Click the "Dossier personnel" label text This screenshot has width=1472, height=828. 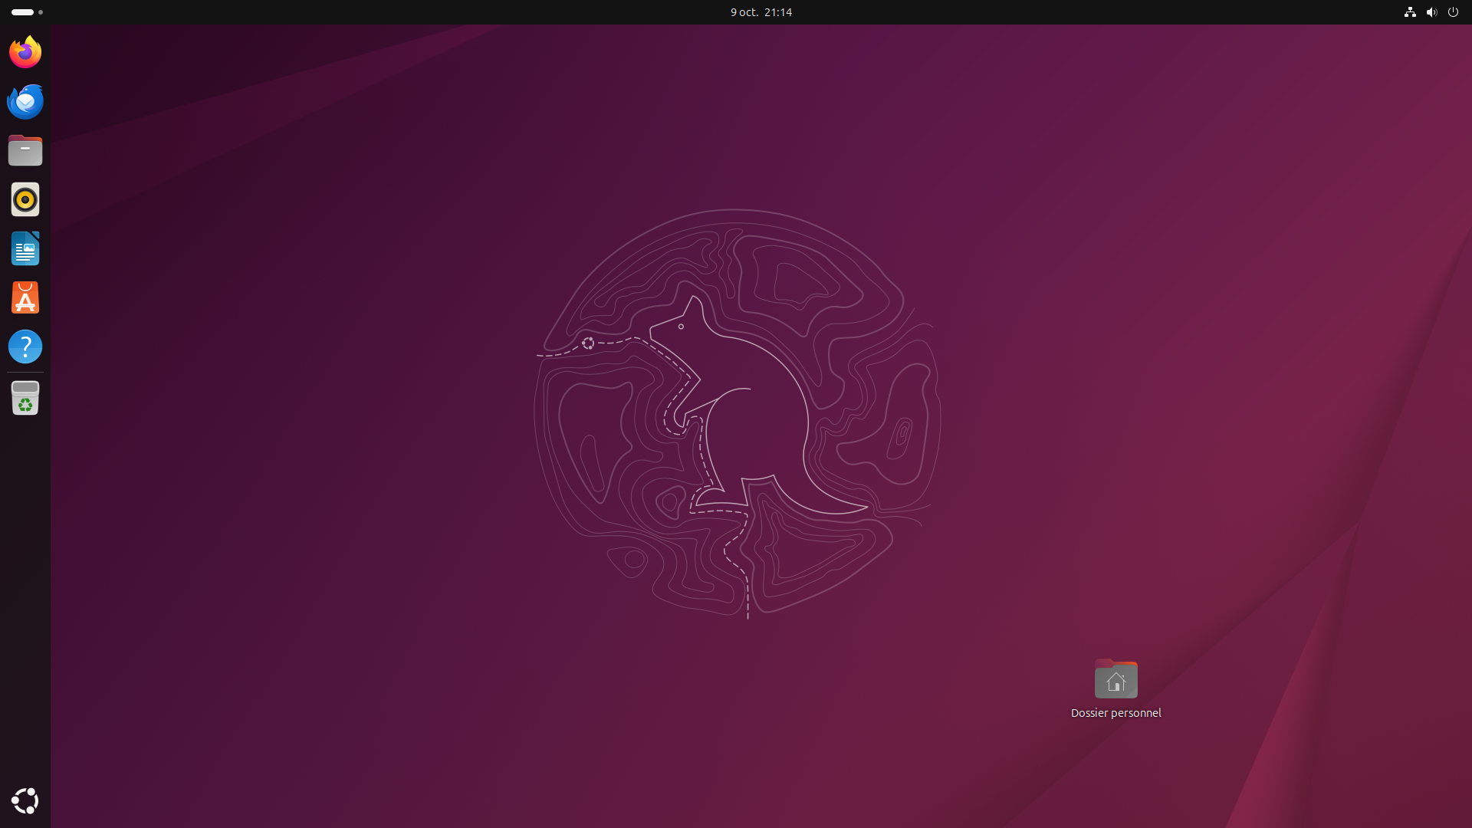[1115, 713]
